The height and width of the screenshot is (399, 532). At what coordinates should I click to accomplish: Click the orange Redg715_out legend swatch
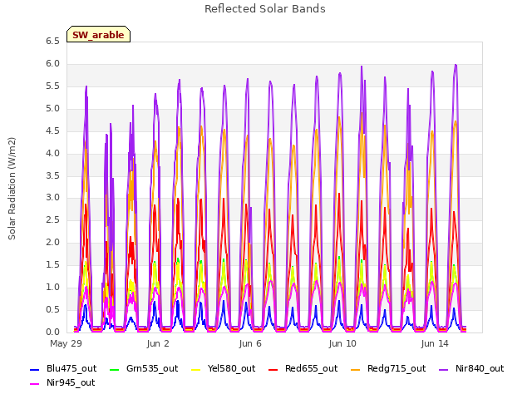(x=356, y=369)
